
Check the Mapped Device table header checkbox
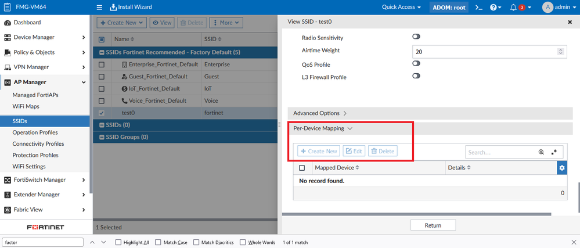302,168
